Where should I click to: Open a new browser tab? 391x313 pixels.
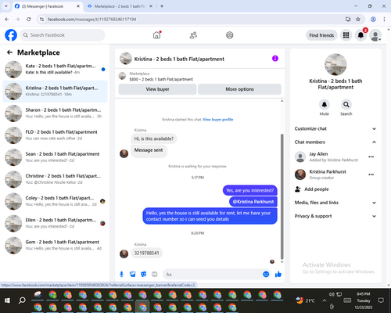click(x=162, y=6)
